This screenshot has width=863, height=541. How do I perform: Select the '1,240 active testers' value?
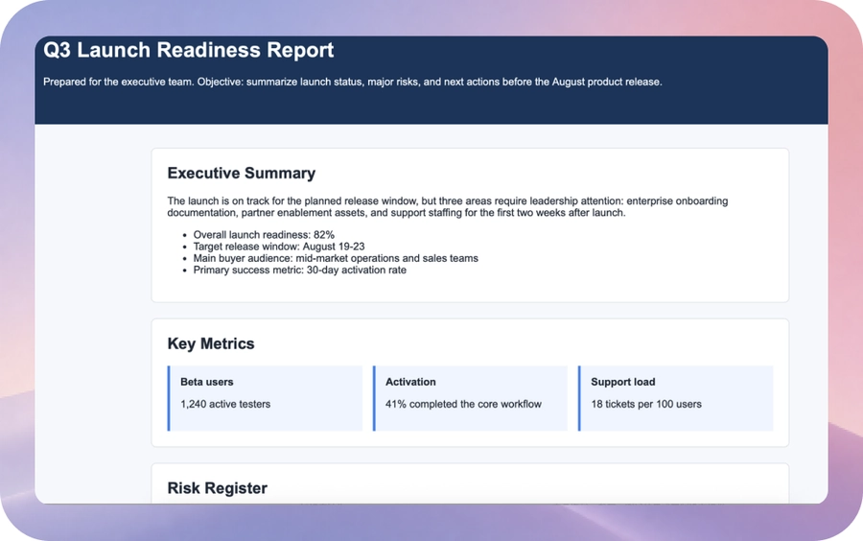[225, 404]
